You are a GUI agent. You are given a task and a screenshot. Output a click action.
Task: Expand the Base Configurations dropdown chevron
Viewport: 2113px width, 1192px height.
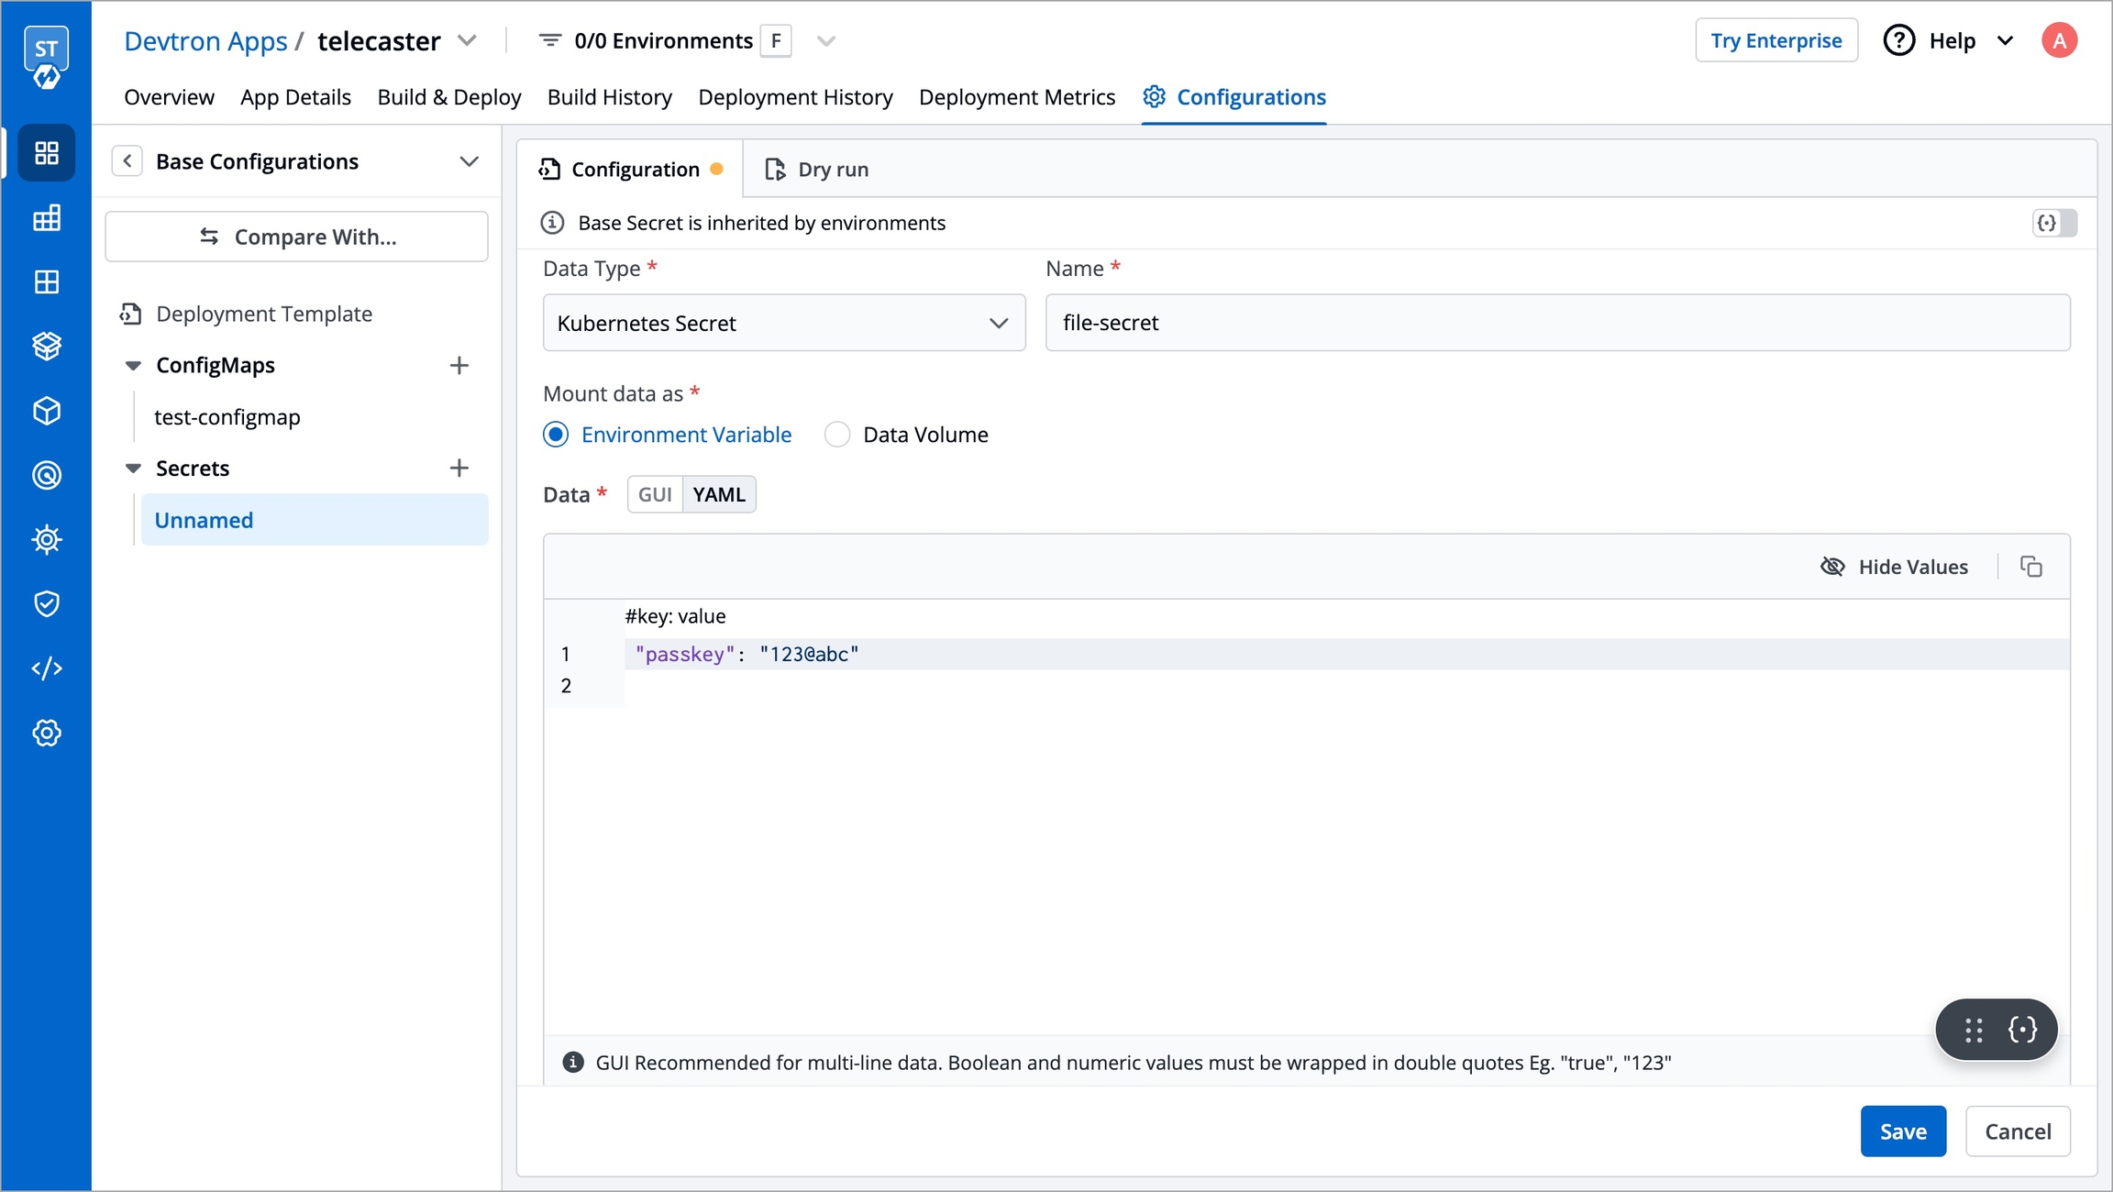point(469,161)
